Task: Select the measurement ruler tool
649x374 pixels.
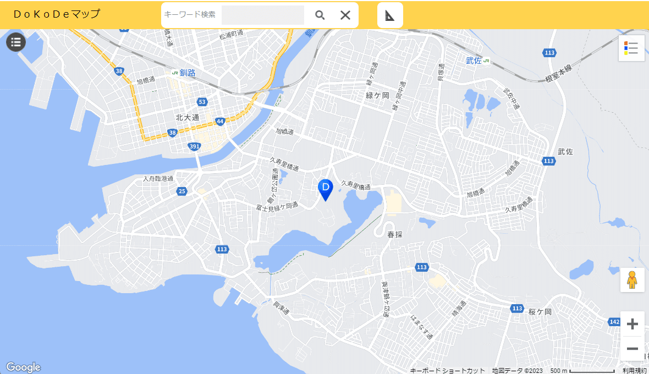Action: 390,15
